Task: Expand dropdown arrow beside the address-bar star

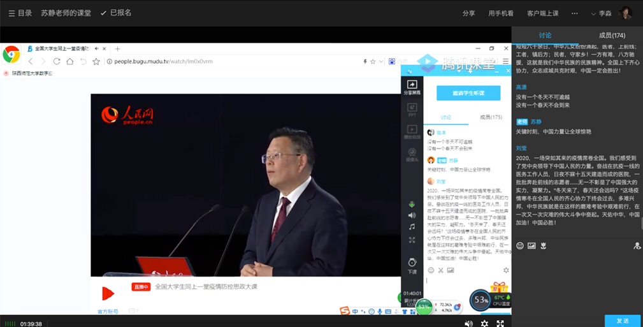Action: [x=381, y=62]
